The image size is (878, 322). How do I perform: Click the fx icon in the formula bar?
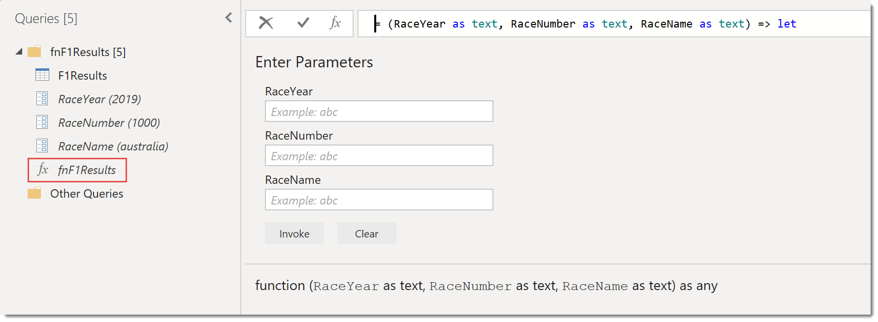point(335,23)
